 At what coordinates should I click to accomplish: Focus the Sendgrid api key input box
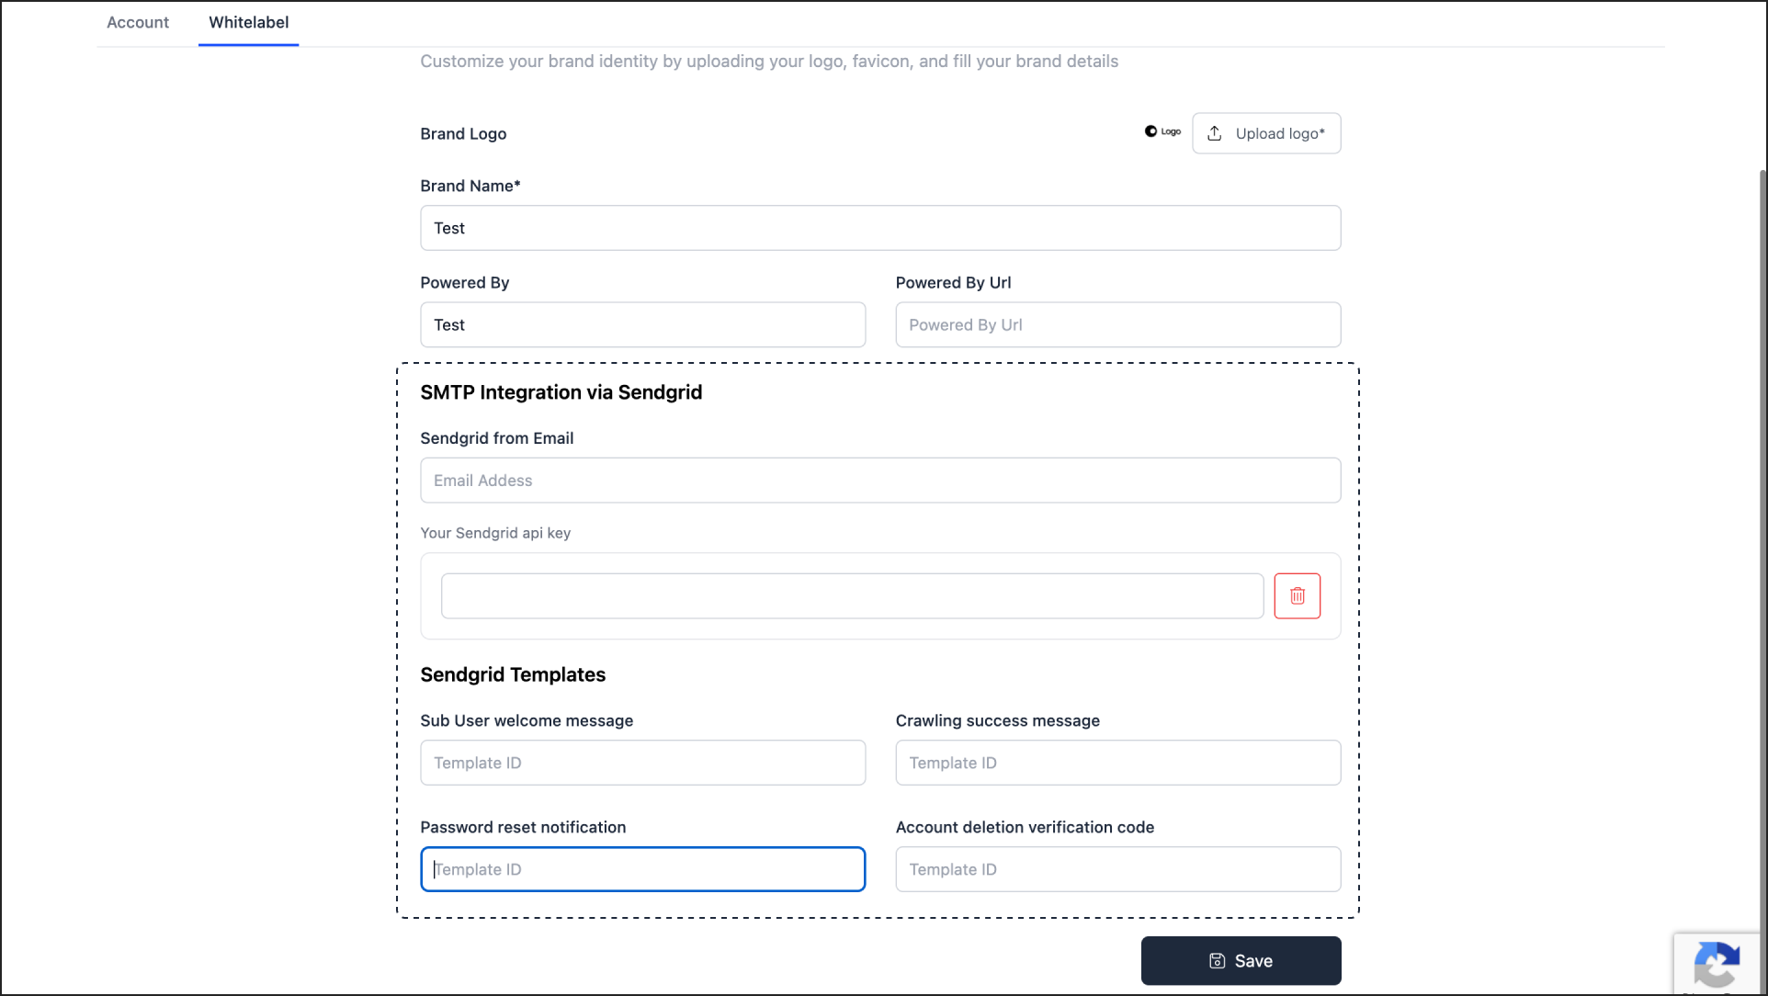pyautogui.click(x=851, y=595)
